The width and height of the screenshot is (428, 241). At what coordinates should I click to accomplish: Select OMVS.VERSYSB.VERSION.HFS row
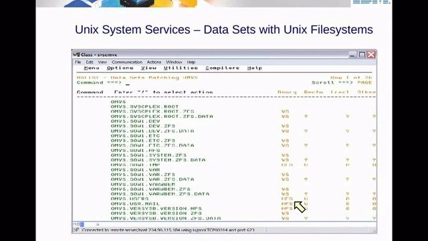pyautogui.click(x=156, y=208)
